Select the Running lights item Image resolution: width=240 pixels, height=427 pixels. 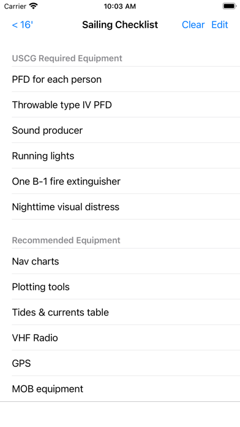point(120,156)
